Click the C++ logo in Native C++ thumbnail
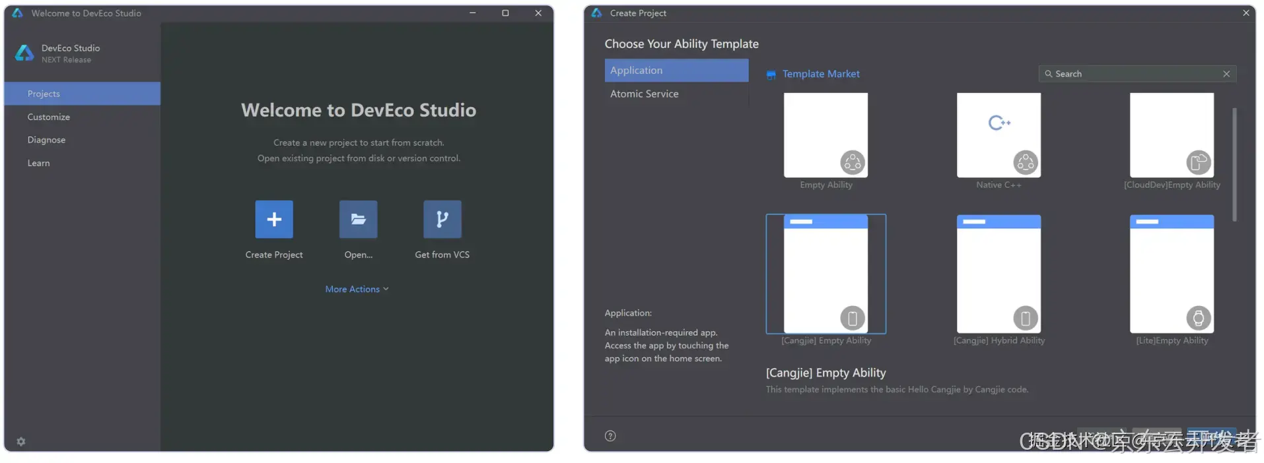This screenshot has height=463, width=1264. click(999, 123)
